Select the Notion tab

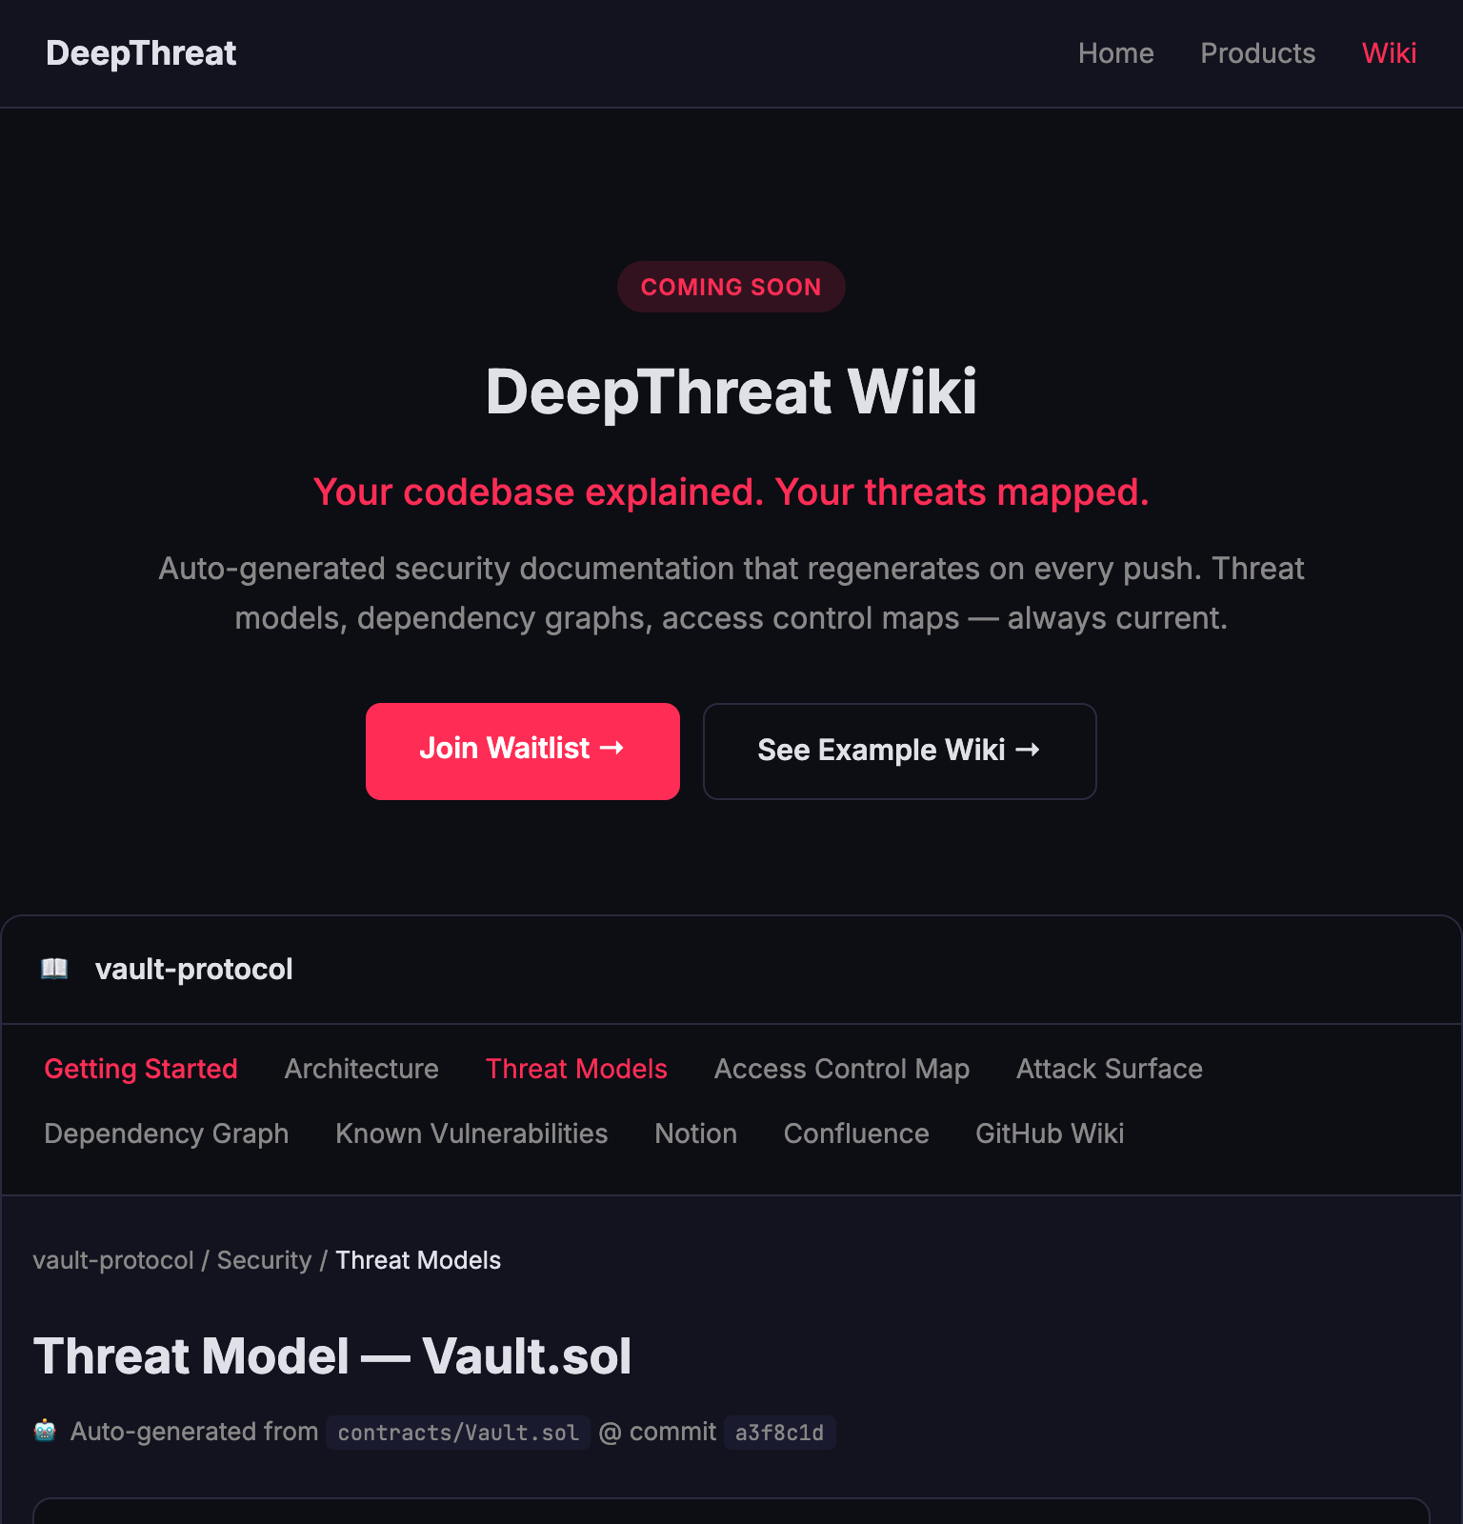pyautogui.click(x=695, y=1133)
